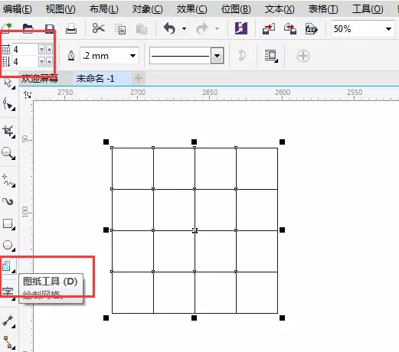
Task: Cut selection with scissors icon
Action: click(98, 28)
